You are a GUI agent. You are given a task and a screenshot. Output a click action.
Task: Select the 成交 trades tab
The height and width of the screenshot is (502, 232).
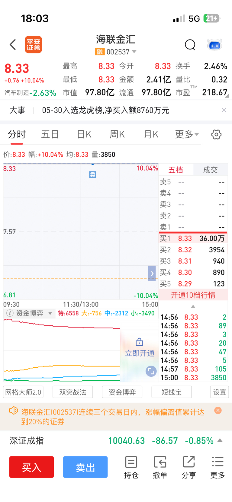(210, 170)
